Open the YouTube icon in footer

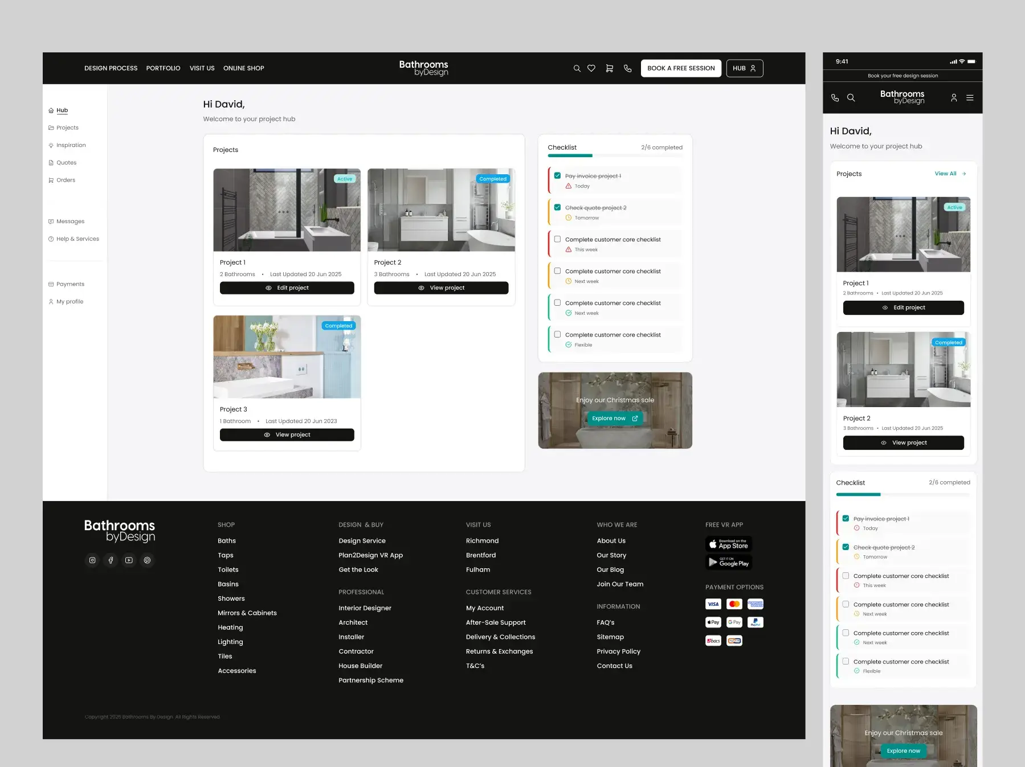(x=129, y=560)
